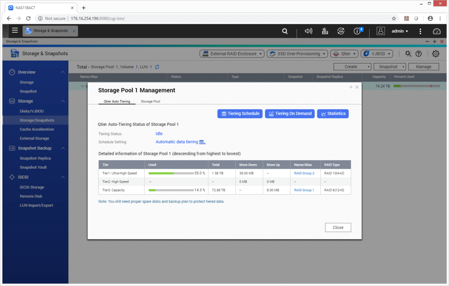
Task: Select Remote Disk in sidebar
Action: pos(31,196)
